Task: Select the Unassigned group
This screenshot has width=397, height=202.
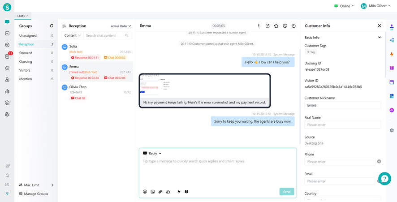Action: (36, 36)
